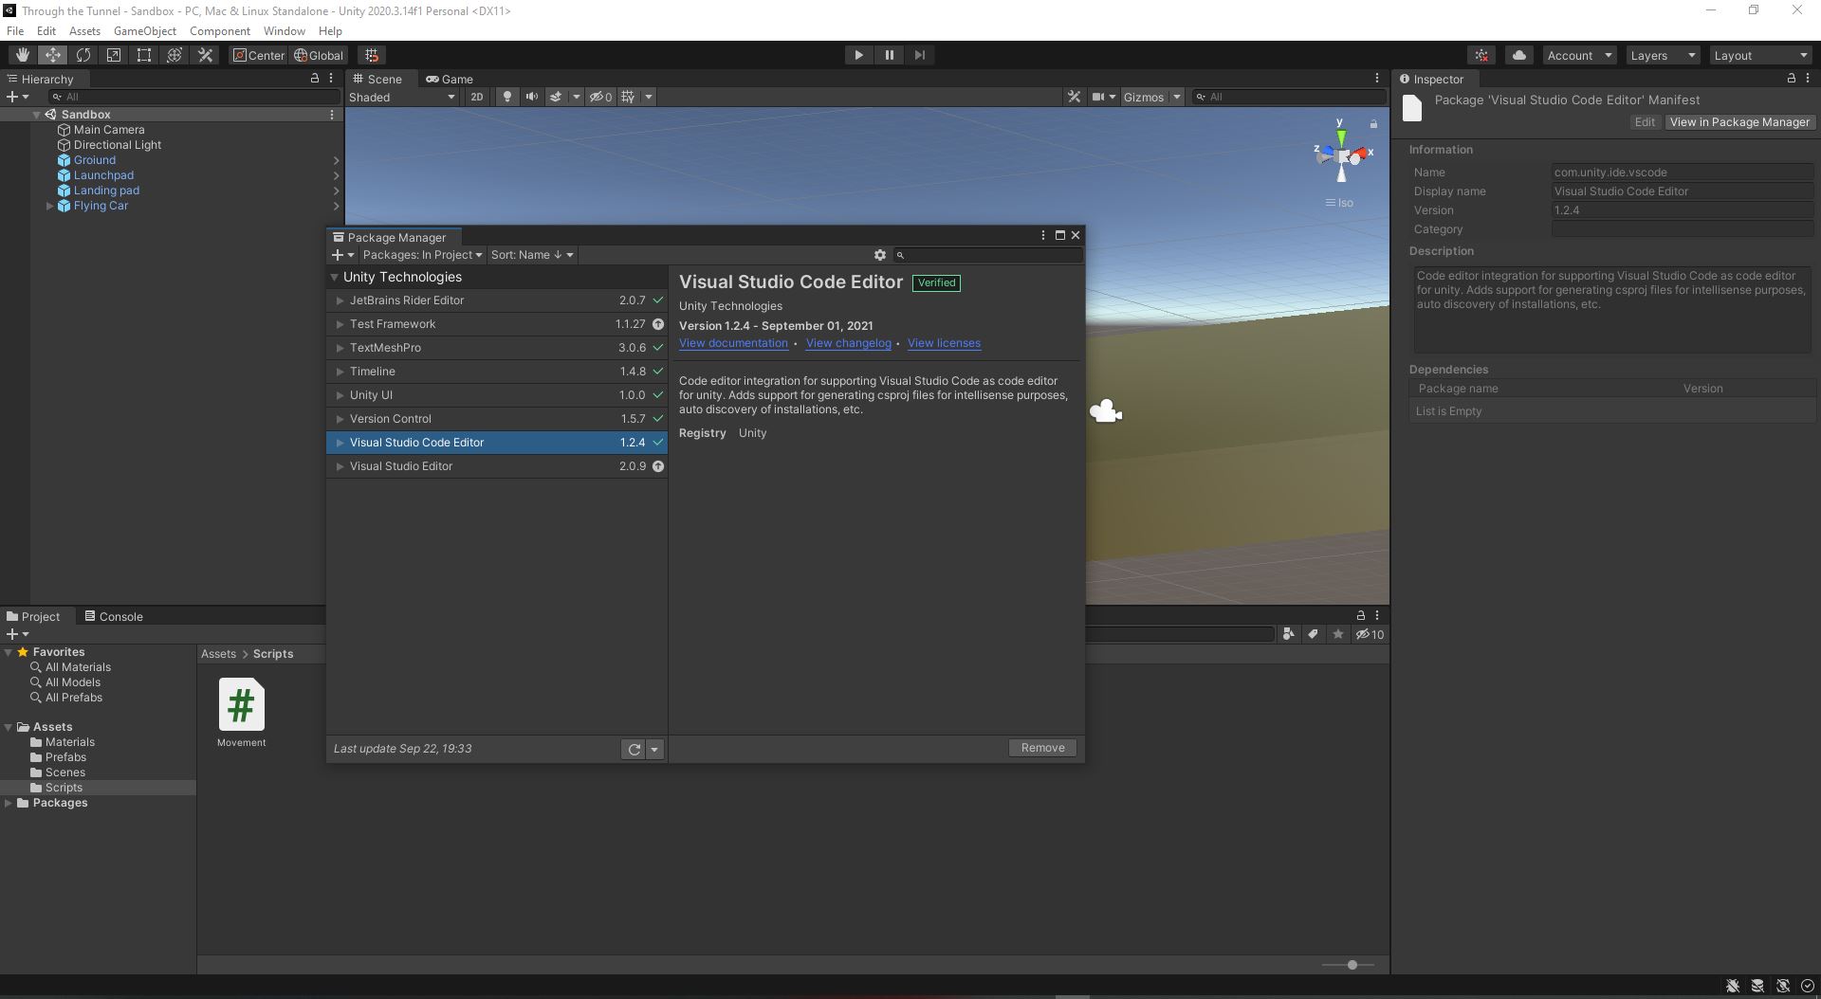Open the Layers dropdown
Viewport: 1821px width, 999px height.
[x=1662, y=55]
